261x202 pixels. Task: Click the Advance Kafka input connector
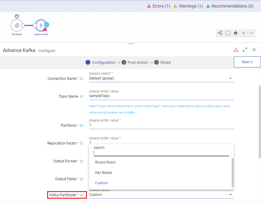(35, 25)
